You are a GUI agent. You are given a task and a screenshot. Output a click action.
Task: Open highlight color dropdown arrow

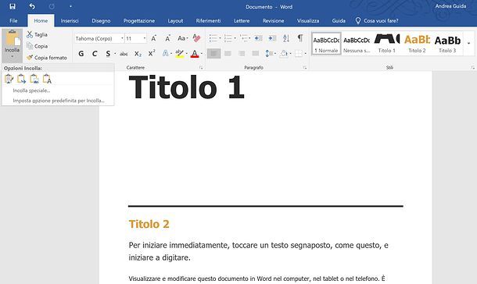point(186,54)
